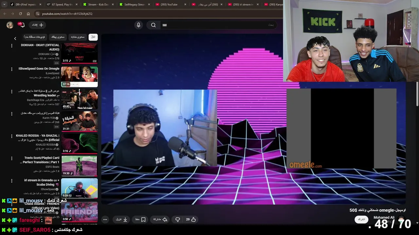Open the 'KHALED ROSSIA - YA GHAZAL' title

(x=38, y=138)
